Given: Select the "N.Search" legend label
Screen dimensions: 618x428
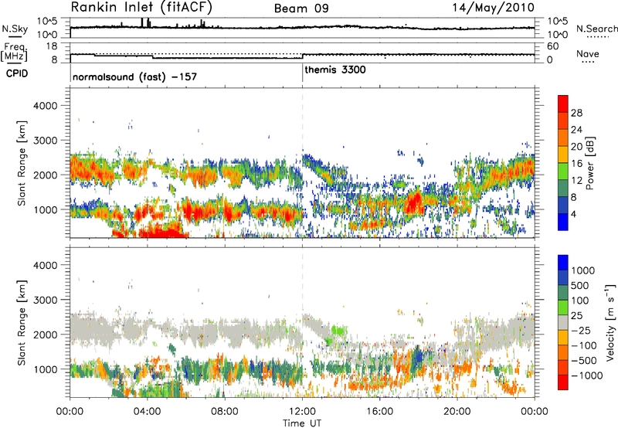Looking at the screenshot, I should [x=596, y=29].
